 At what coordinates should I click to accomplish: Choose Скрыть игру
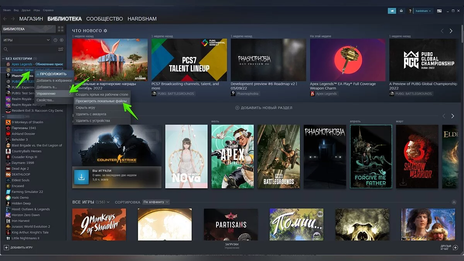[x=102, y=107]
